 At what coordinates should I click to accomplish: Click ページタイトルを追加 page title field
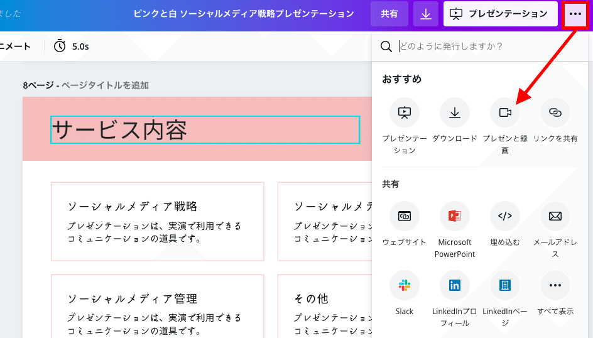coord(105,85)
